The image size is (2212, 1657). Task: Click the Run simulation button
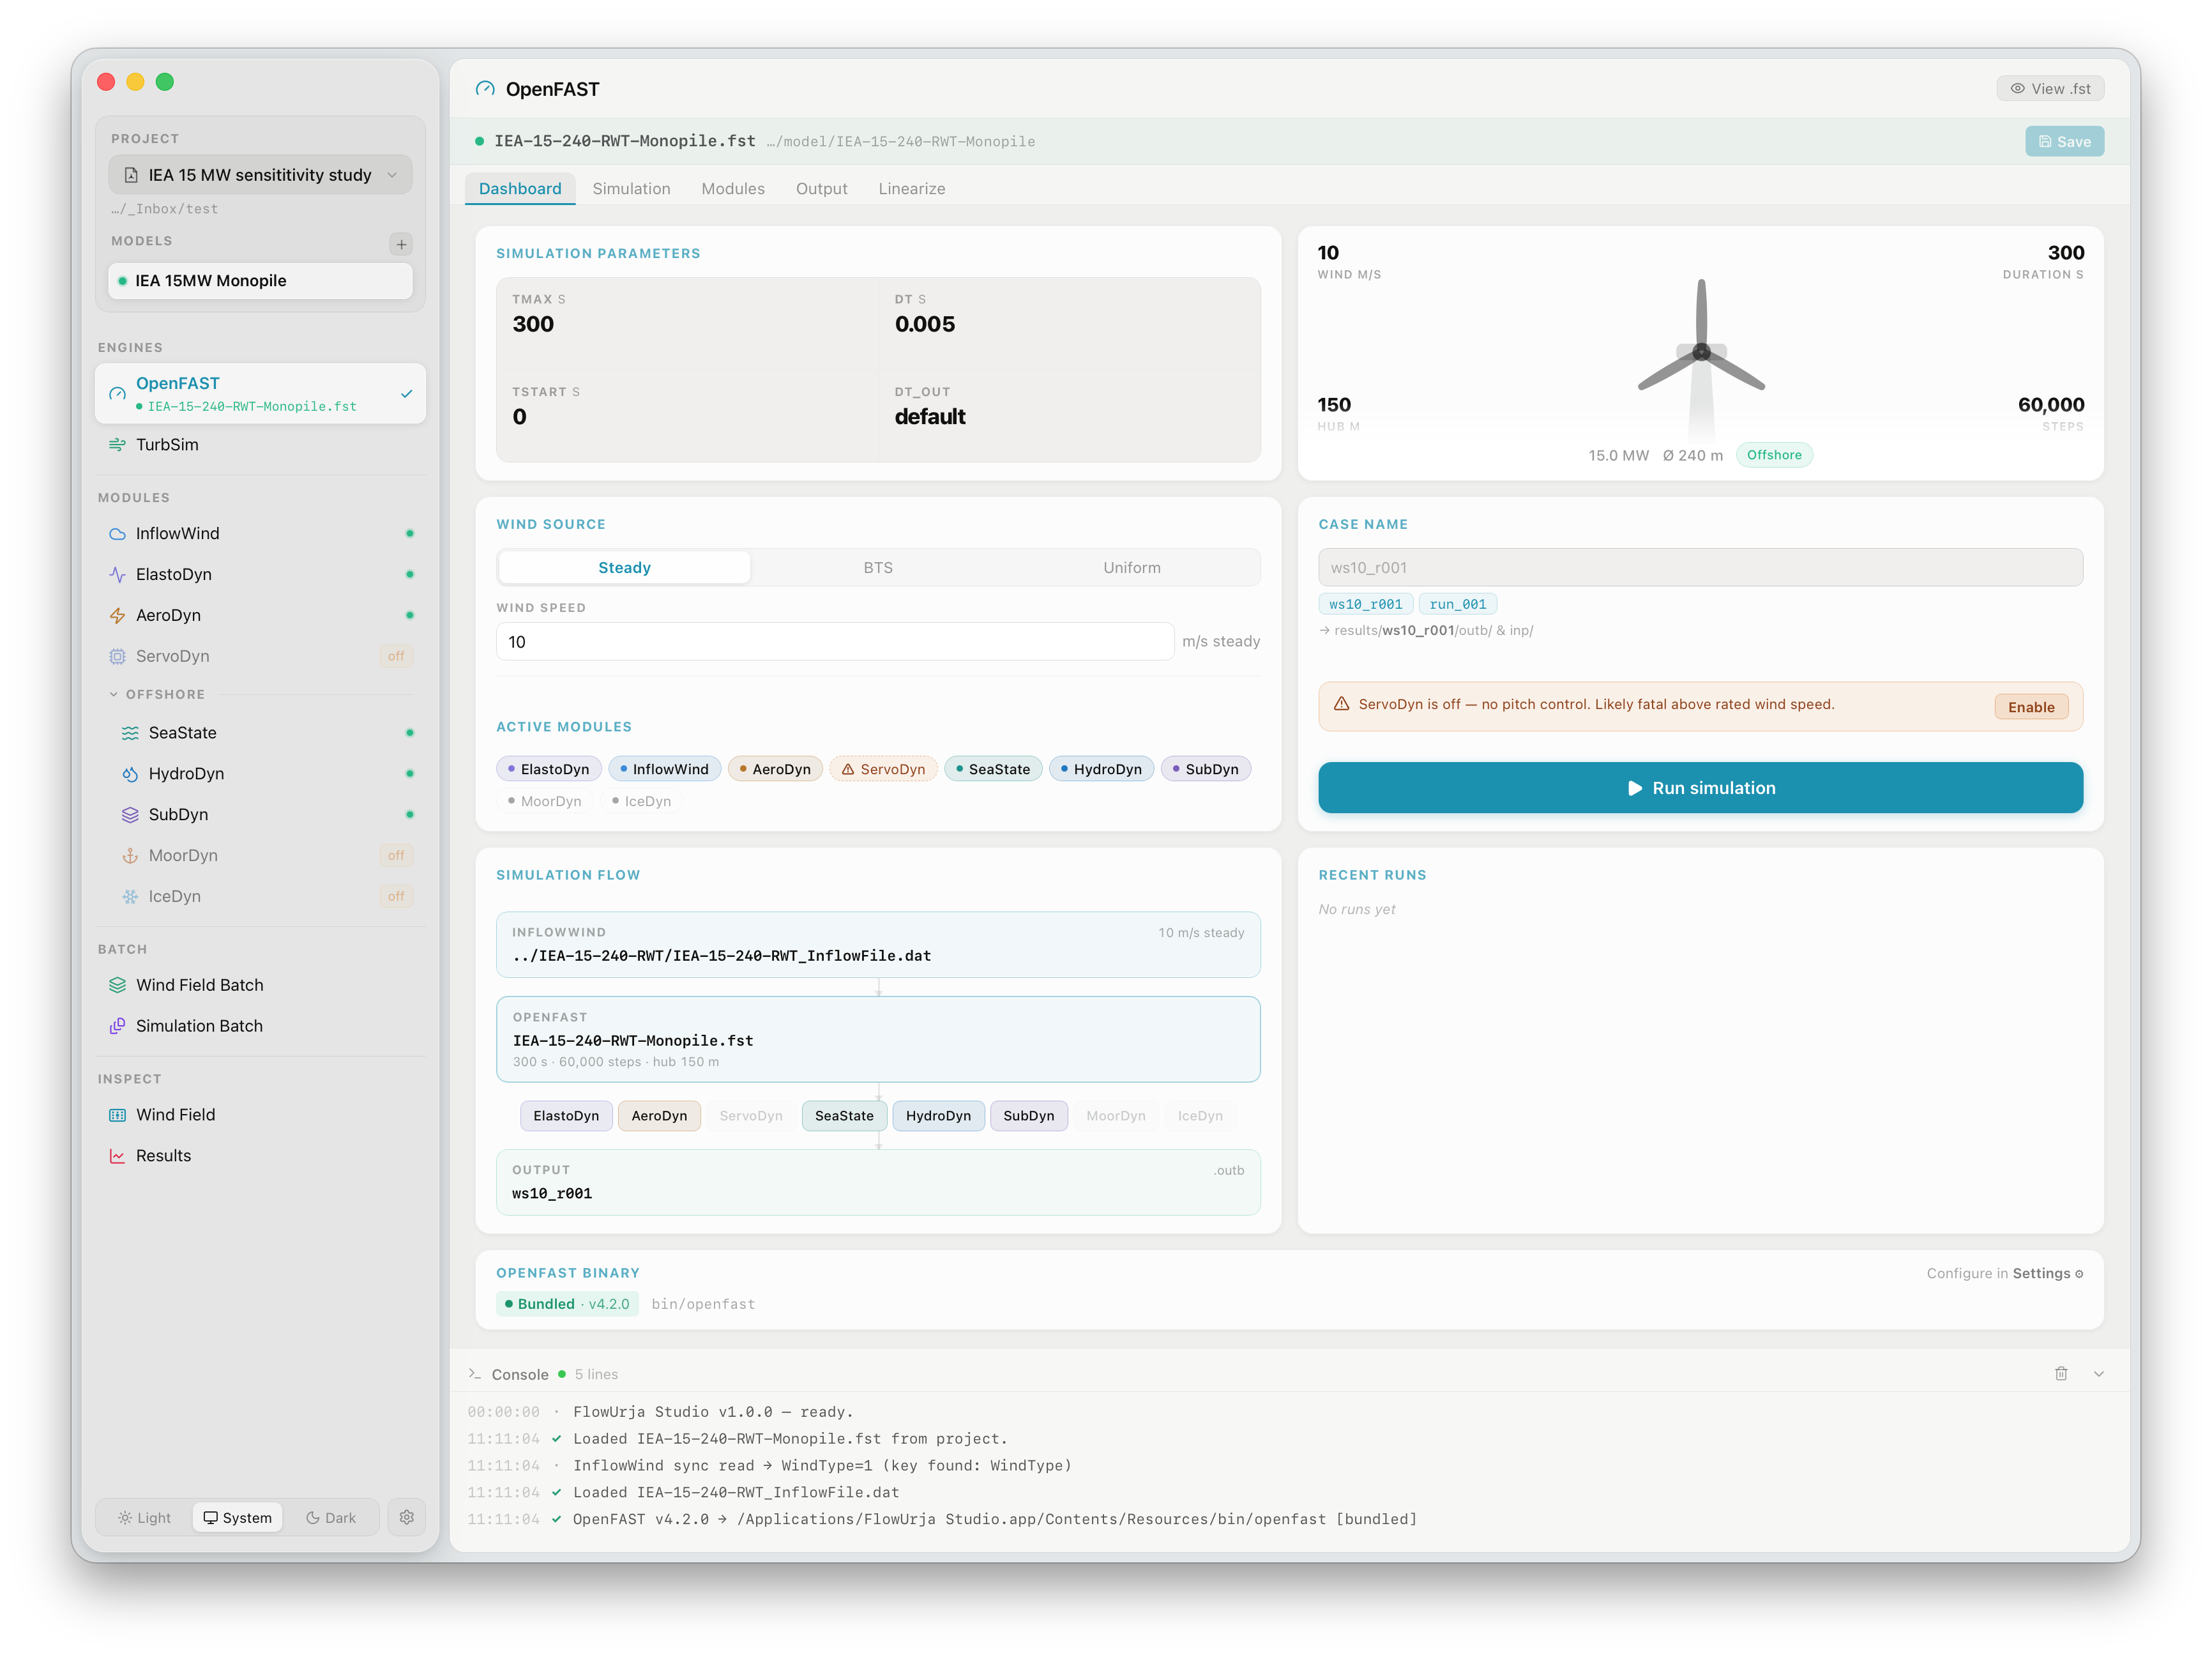[x=1700, y=788]
